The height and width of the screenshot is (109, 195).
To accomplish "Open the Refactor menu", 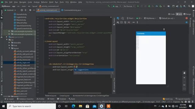I will (44, 2).
